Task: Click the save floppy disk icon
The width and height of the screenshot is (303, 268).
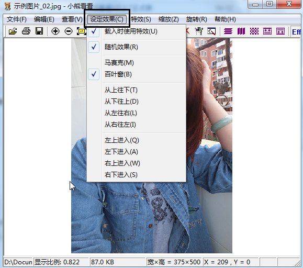Action: click(39, 31)
